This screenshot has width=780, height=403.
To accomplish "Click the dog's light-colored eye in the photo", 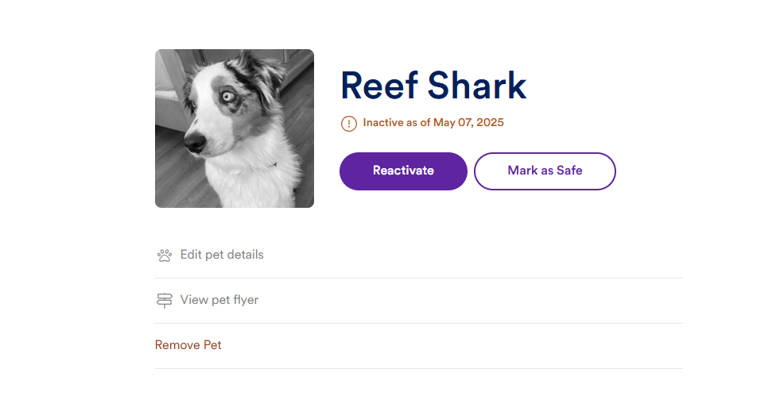I will [228, 96].
